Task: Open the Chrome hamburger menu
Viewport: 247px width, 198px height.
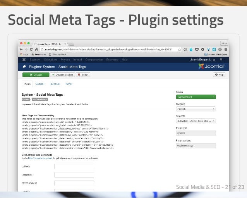Action: pyautogui.click(x=226, y=50)
